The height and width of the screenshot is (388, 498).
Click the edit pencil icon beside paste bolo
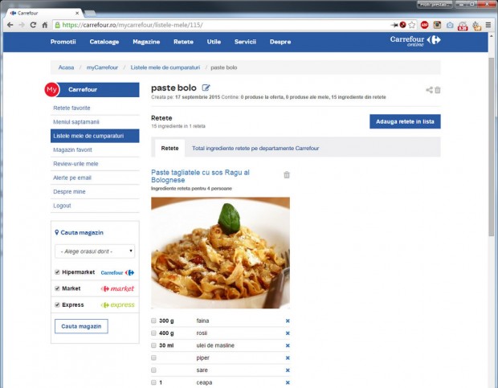(206, 88)
